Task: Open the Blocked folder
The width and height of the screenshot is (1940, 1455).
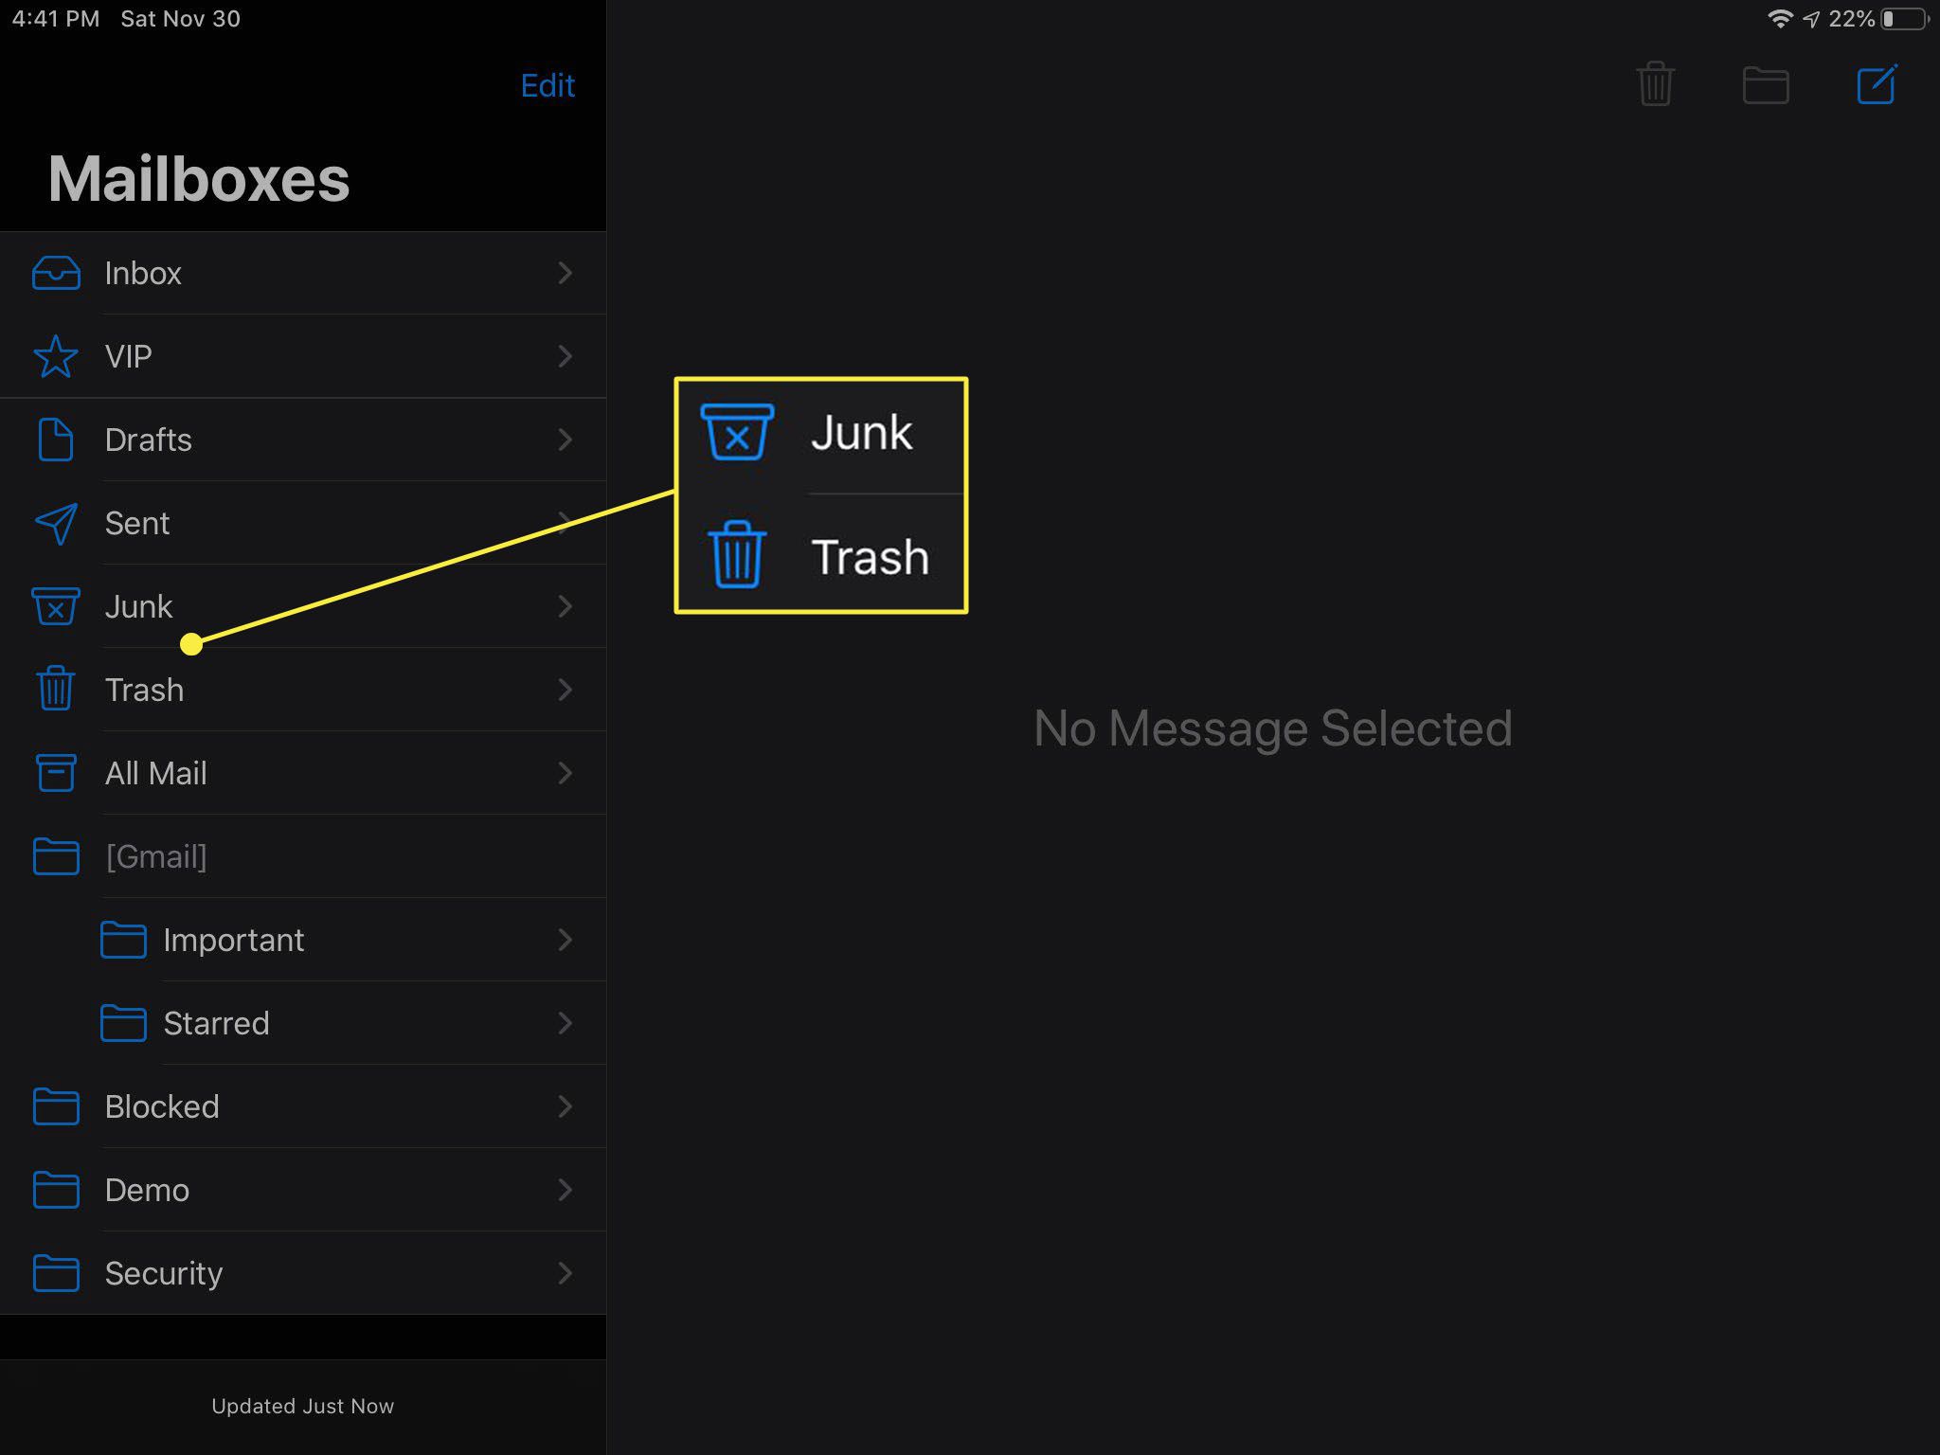Action: 301,1105
